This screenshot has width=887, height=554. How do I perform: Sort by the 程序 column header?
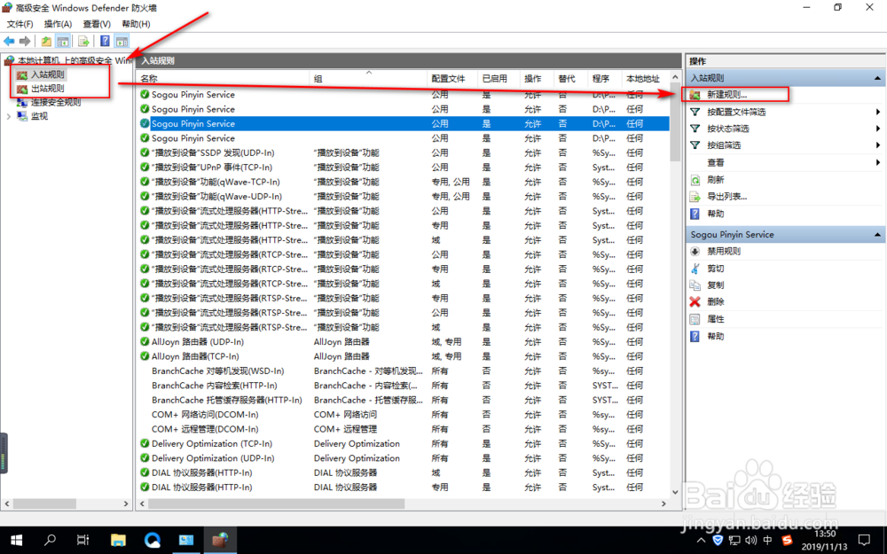tap(604, 79)
